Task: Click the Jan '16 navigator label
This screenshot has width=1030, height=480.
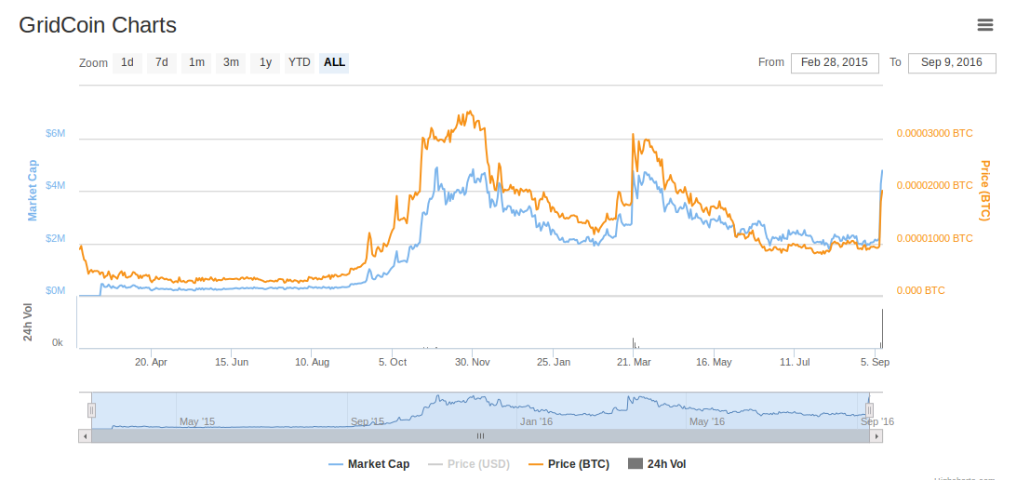Action: pyautogui.click(x=537, y=421)
